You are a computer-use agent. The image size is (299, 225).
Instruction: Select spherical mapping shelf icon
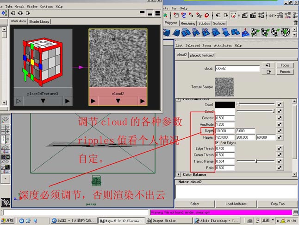(x=275, y=32)
